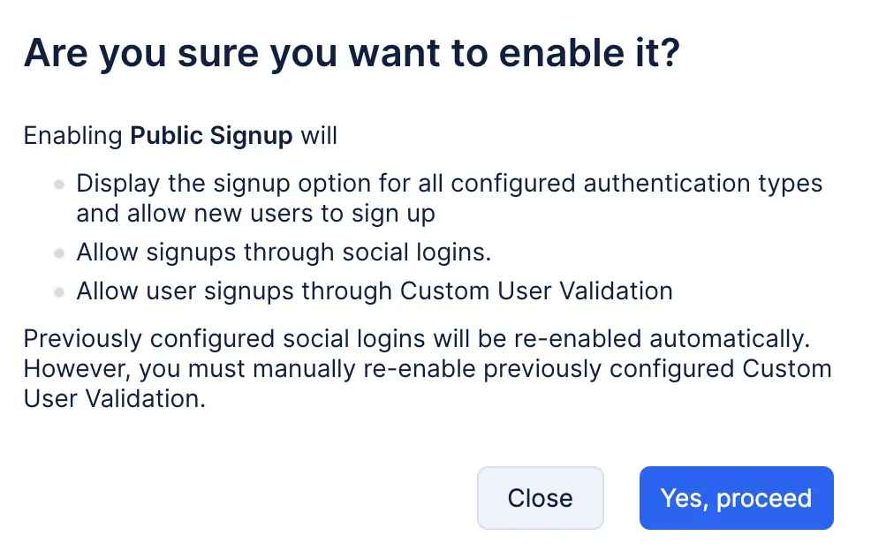
Task: Click the bullet dot beside Allow signups through social logins
Action: click(59, 253)
